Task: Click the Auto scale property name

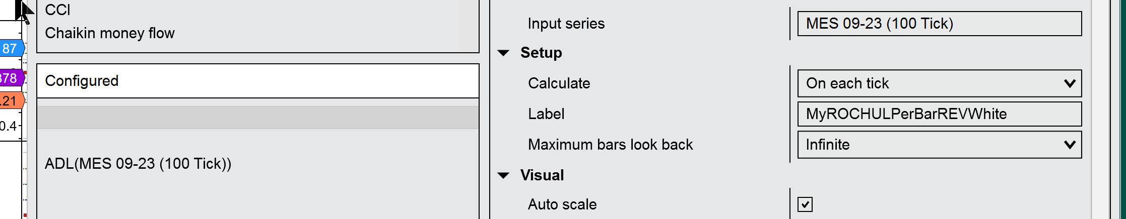Action: click(562, 204)
